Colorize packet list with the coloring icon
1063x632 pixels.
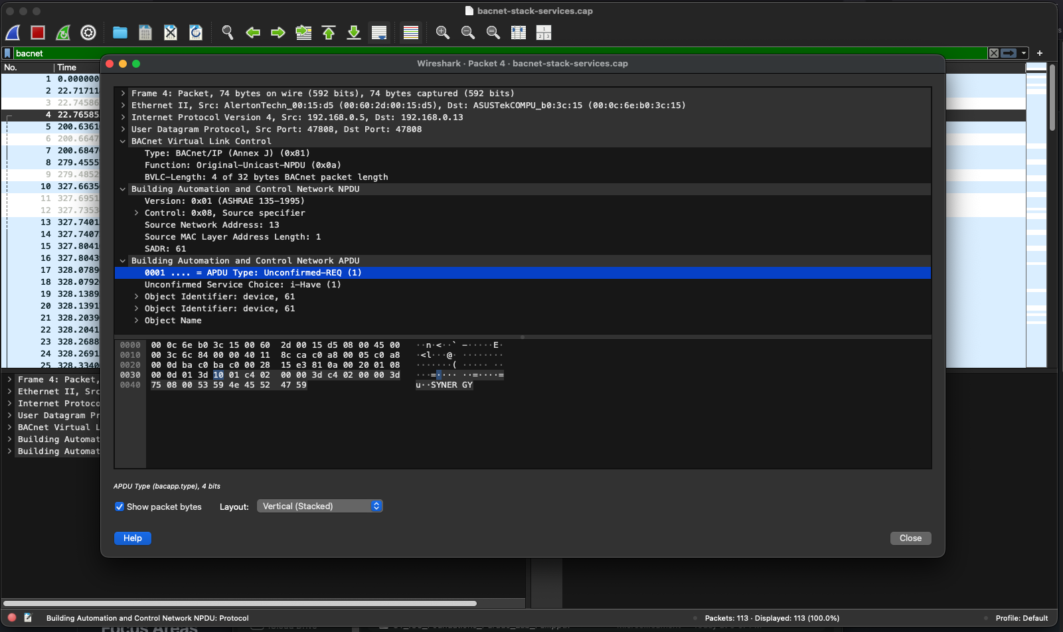coord(411,32)
